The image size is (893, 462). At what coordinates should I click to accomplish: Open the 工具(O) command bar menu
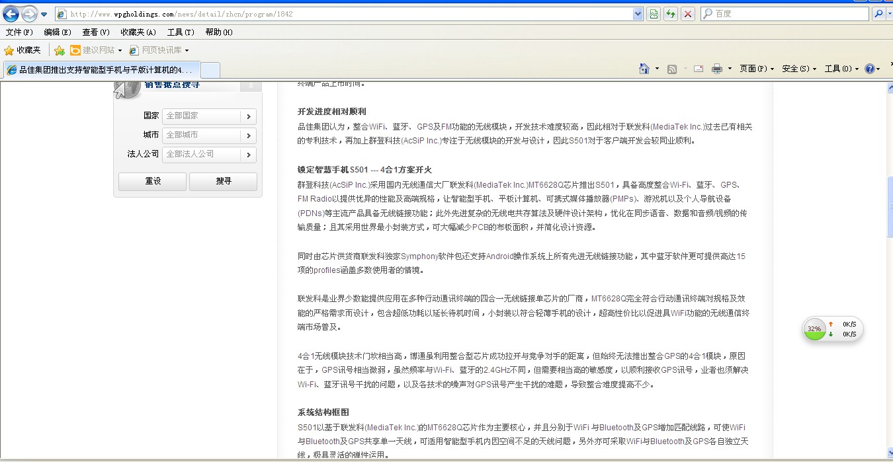841,69
